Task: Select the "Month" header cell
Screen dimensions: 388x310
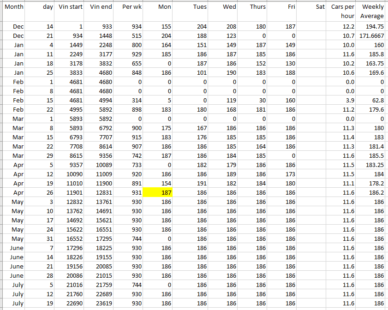Action: pos(13,7)
